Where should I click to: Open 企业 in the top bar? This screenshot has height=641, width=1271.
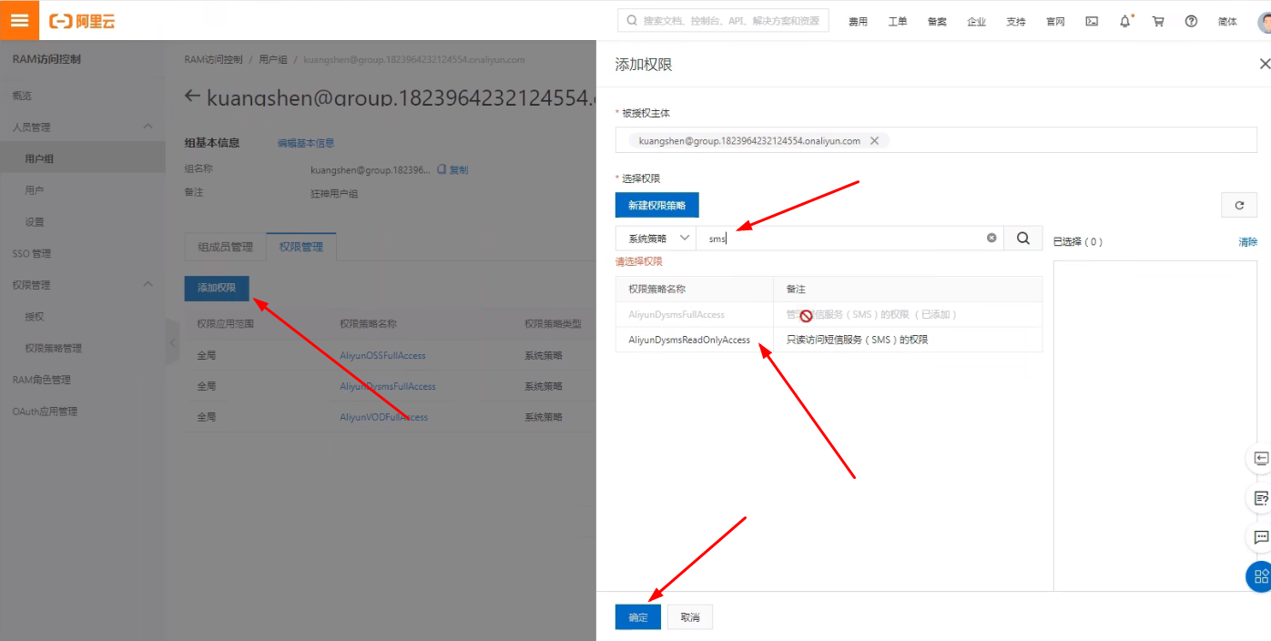(x=977, y=22)
